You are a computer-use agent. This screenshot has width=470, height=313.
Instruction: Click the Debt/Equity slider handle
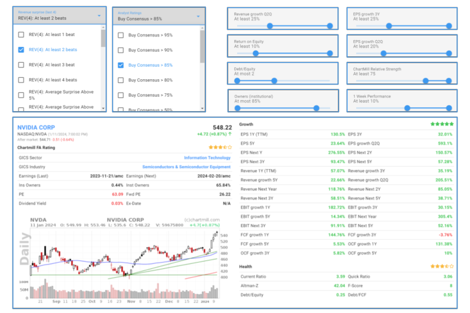tap(274, 80)
